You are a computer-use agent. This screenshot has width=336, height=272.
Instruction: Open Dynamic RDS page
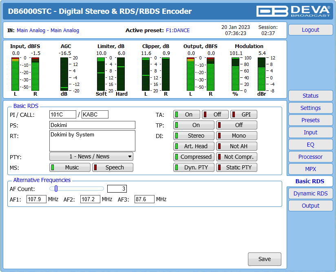point(310,193)
